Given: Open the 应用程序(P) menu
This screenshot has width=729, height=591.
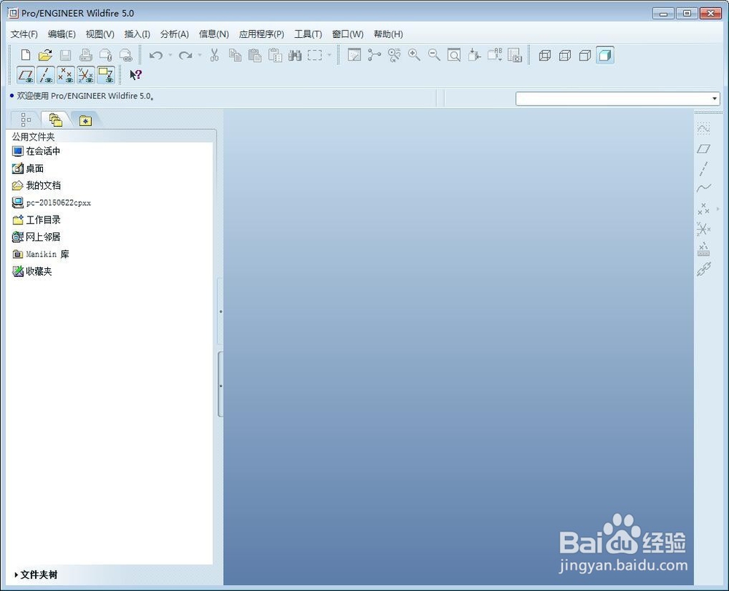Looking at the screenshot, I should coord(261,34).
